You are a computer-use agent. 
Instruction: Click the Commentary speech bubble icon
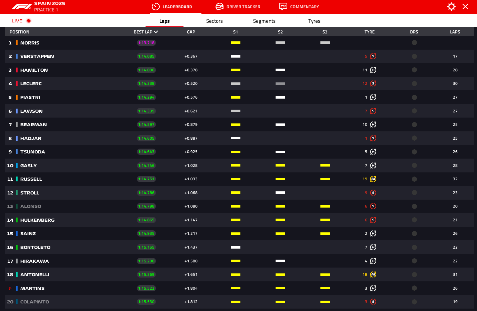point(283,7)
